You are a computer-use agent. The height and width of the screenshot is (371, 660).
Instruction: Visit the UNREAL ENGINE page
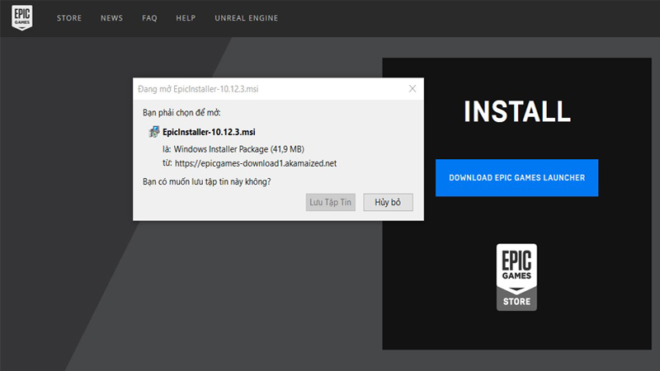(246, 18)
